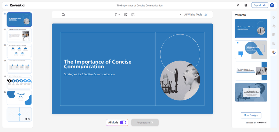This screenshot has width=279, height=132.
Task: Select slide 02 Need for Concise Communication
Action: coord(19,35)
